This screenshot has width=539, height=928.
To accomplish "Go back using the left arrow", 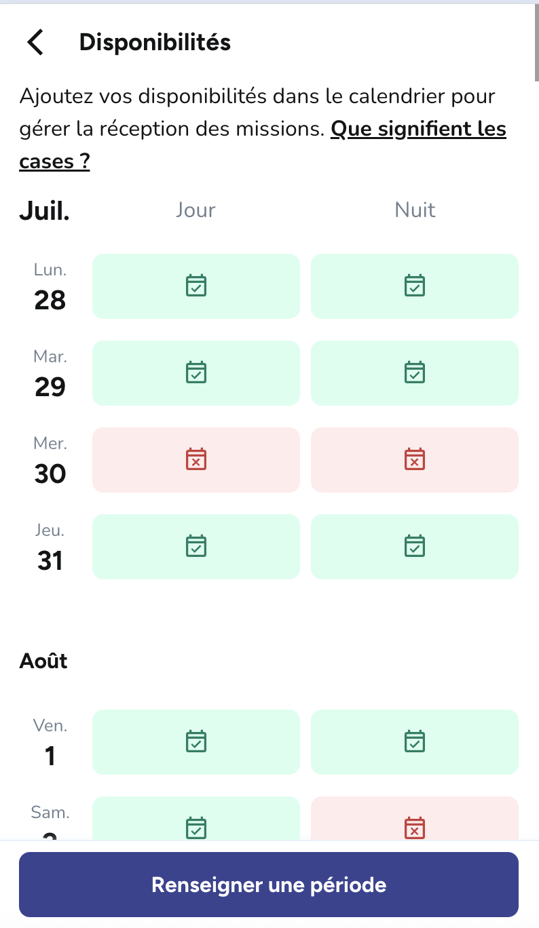I will click(x=35, y=42).
